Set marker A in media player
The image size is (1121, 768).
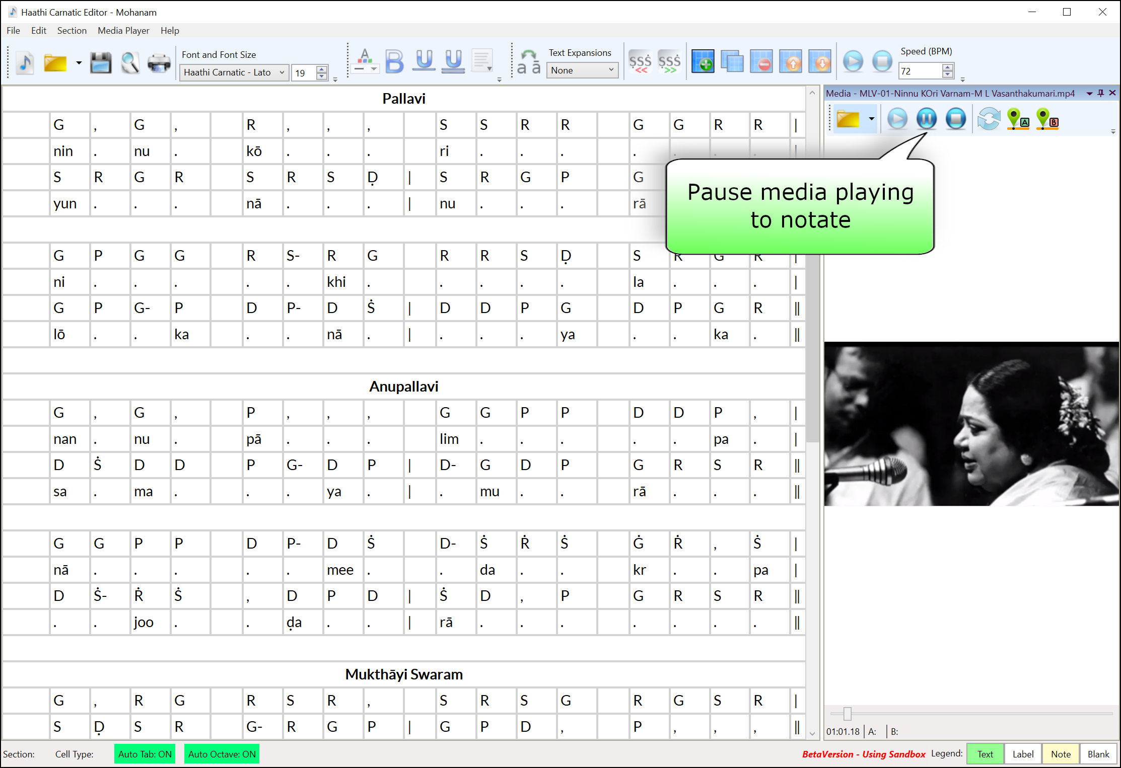point(1017,119)
